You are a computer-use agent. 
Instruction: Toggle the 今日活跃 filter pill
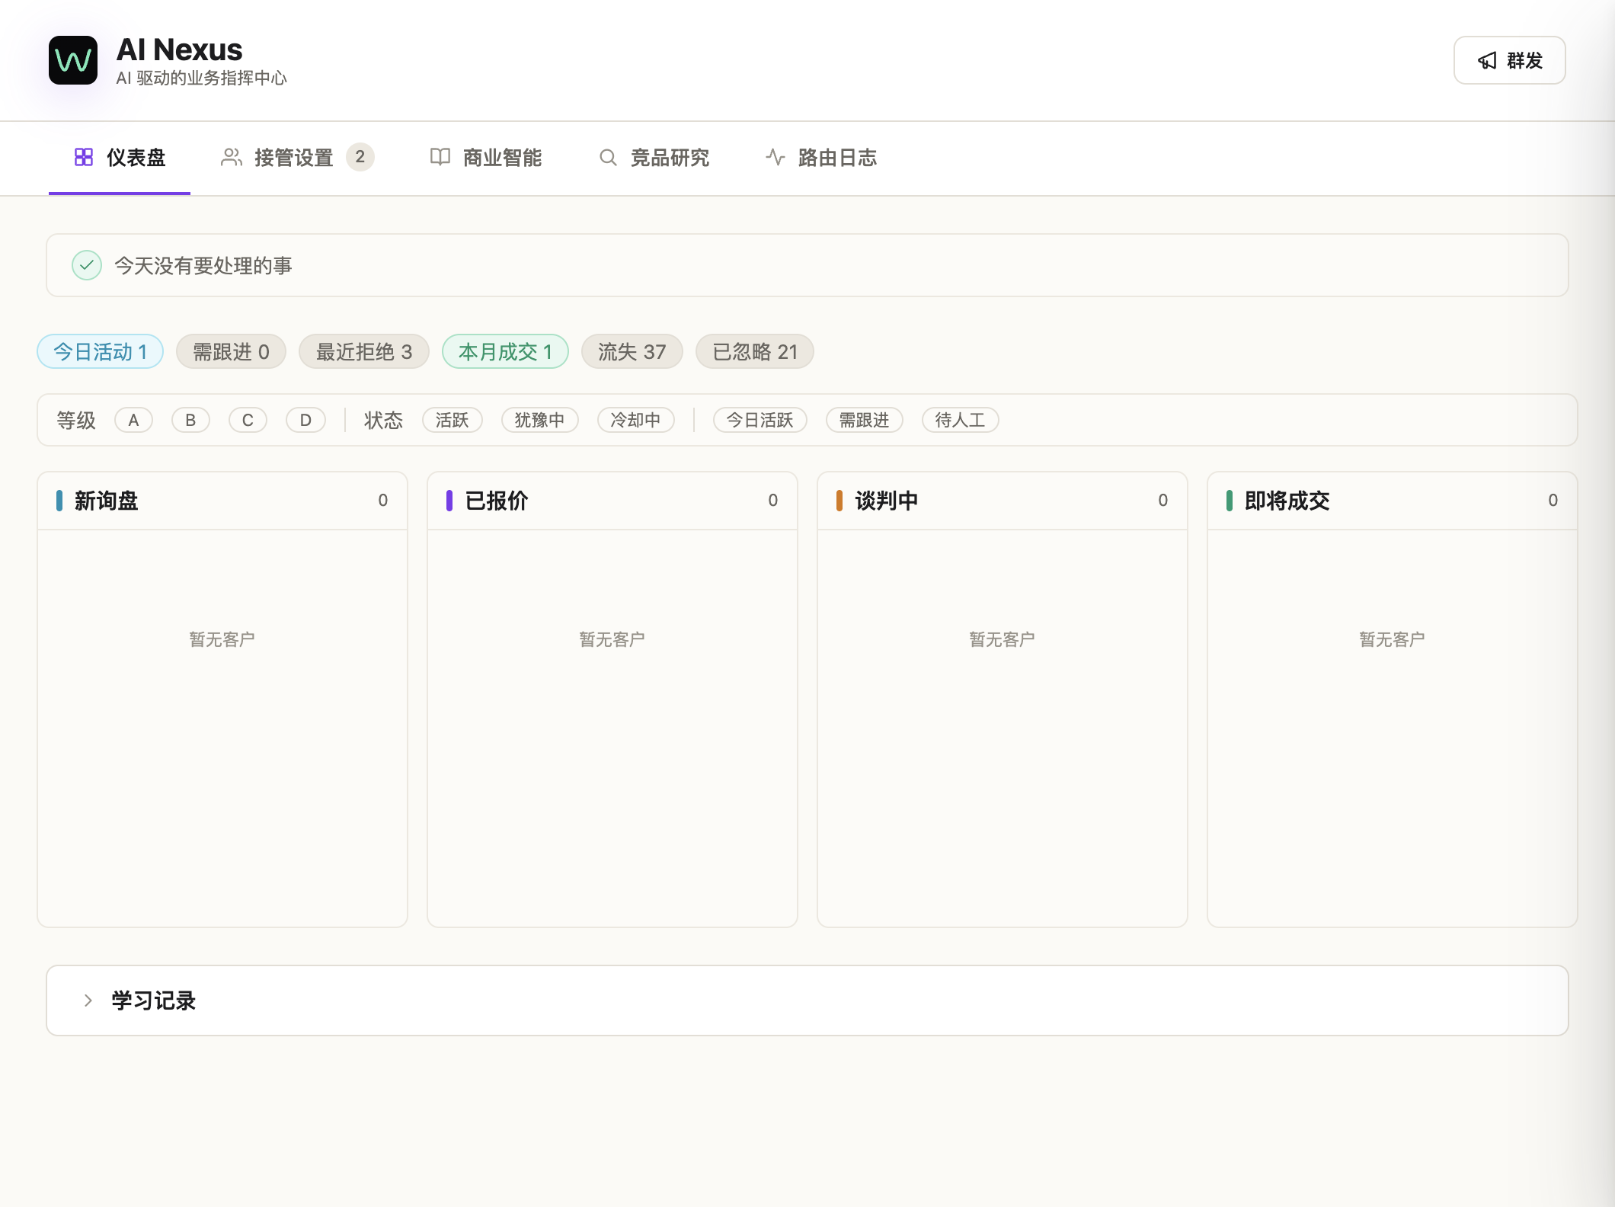tap(760, 420)
